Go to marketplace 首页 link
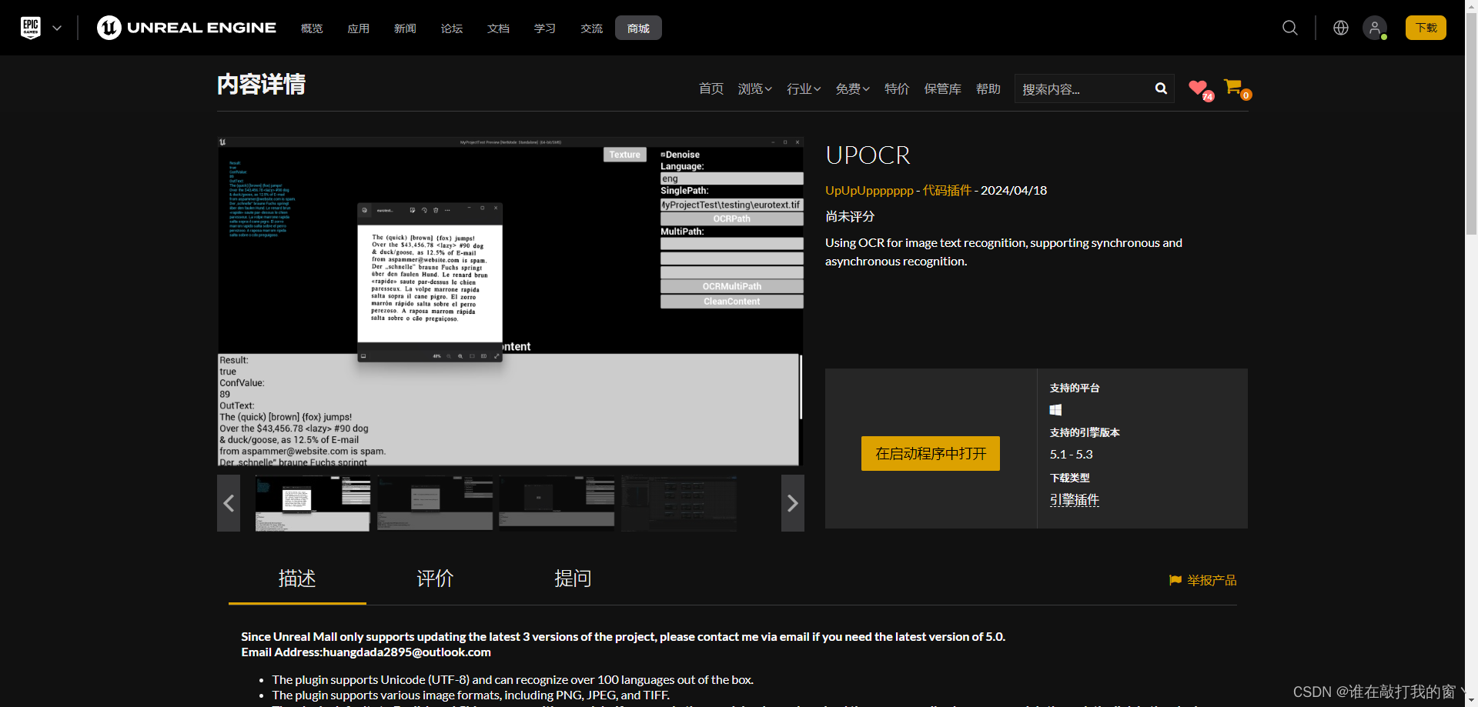The width and height of the screenshot is (1478, 707). click(x=711, y=89)
